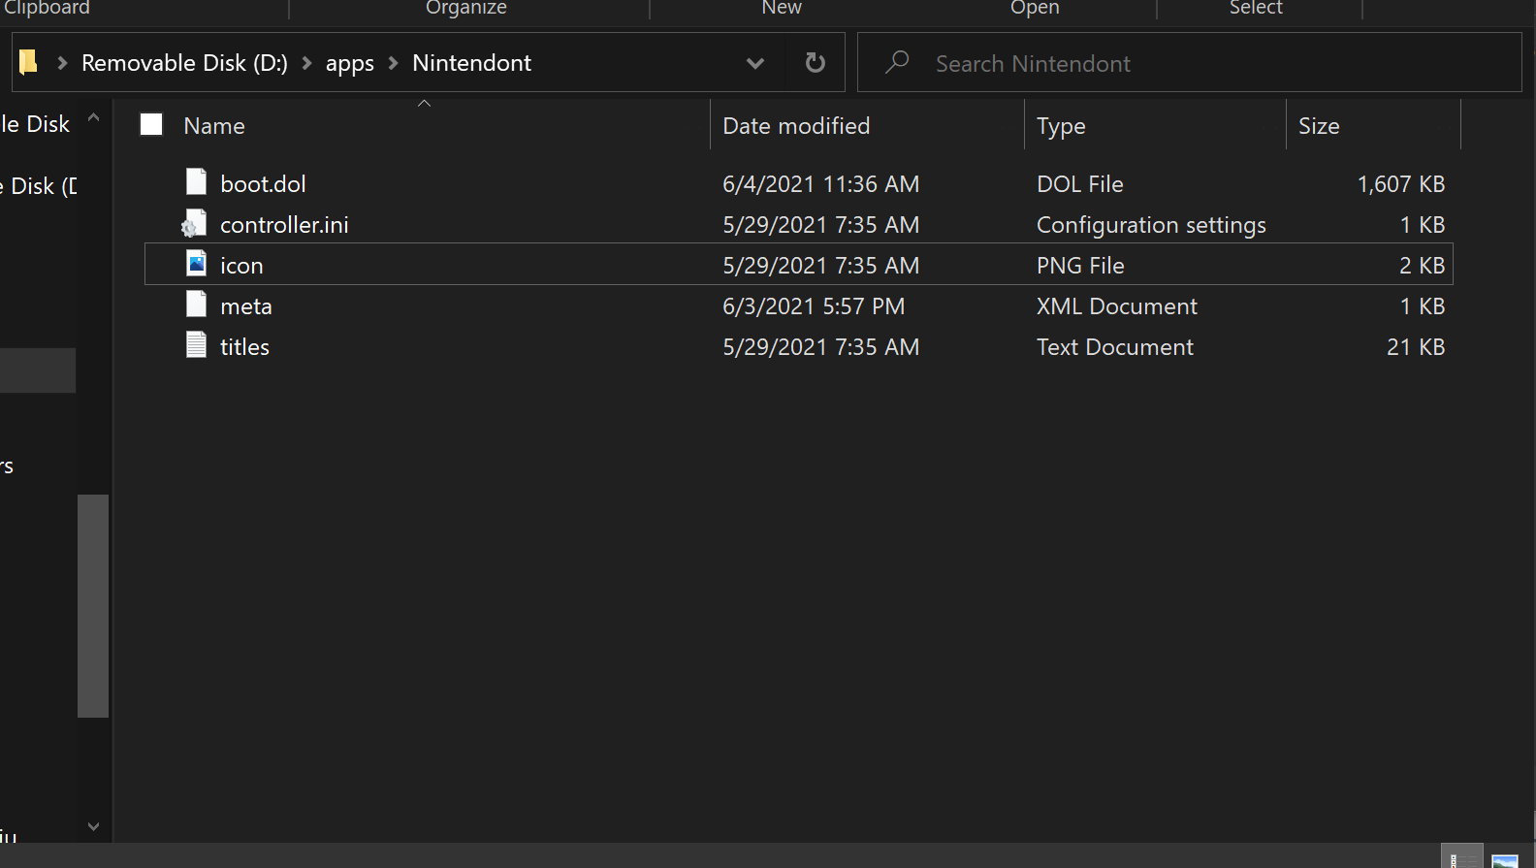The width and height of the screenshot is (1536, 868).
Task: Click the folder icon in address bar
Action: coord(28,63)
